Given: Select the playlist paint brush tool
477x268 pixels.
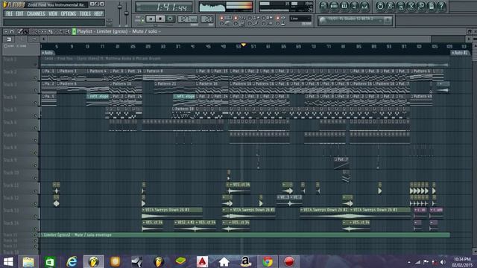Looking at the screenshot, I should coord(26,31).
